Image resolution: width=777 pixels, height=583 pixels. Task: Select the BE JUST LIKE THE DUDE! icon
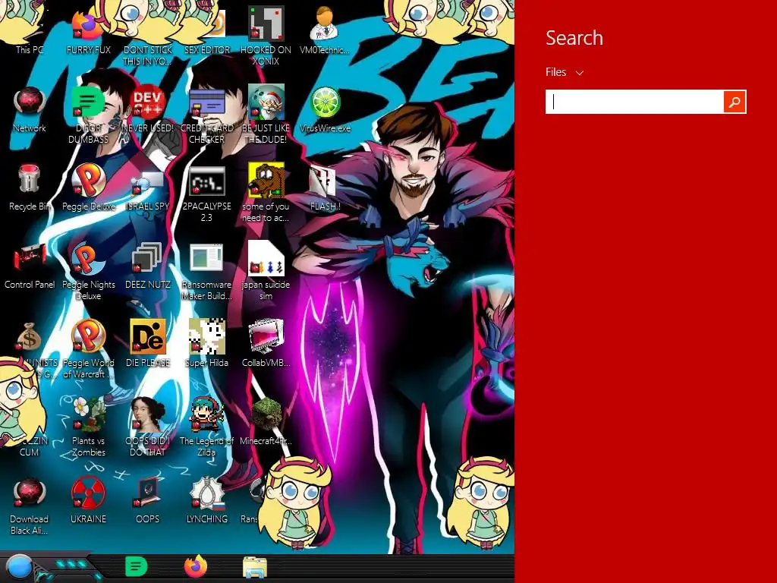pyautogui.click(x=266, y=114)
